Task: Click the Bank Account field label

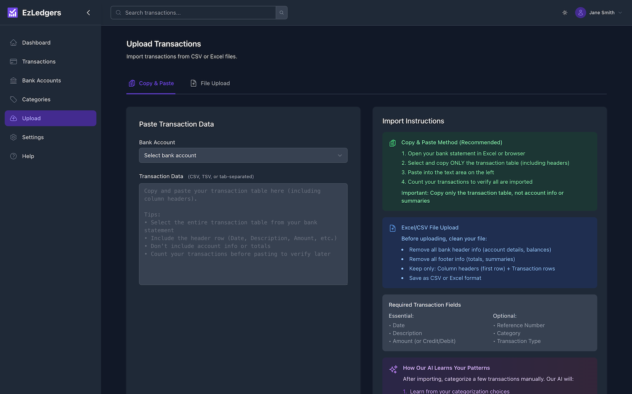Action: 157,142
